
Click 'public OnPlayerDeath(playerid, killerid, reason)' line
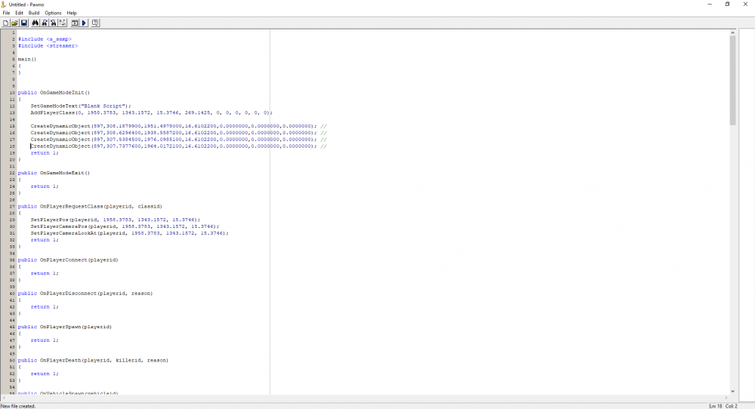[94, 360]
